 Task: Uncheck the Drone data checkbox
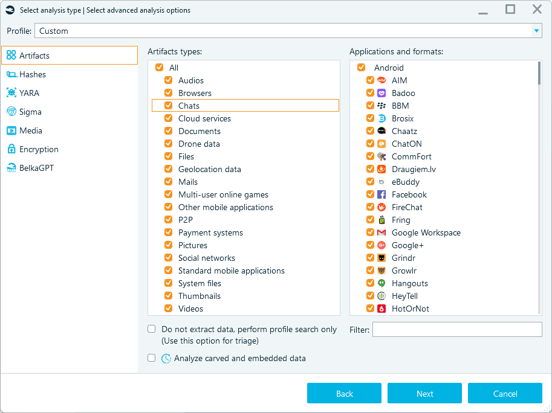pos(169,144)
